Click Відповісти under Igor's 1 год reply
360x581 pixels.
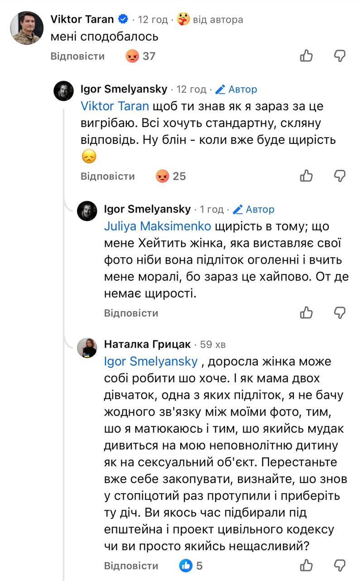pyautogui.click(x=131, y=313)
